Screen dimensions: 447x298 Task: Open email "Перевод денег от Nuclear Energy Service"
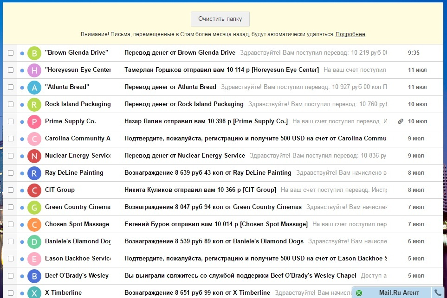coord(185,155)
